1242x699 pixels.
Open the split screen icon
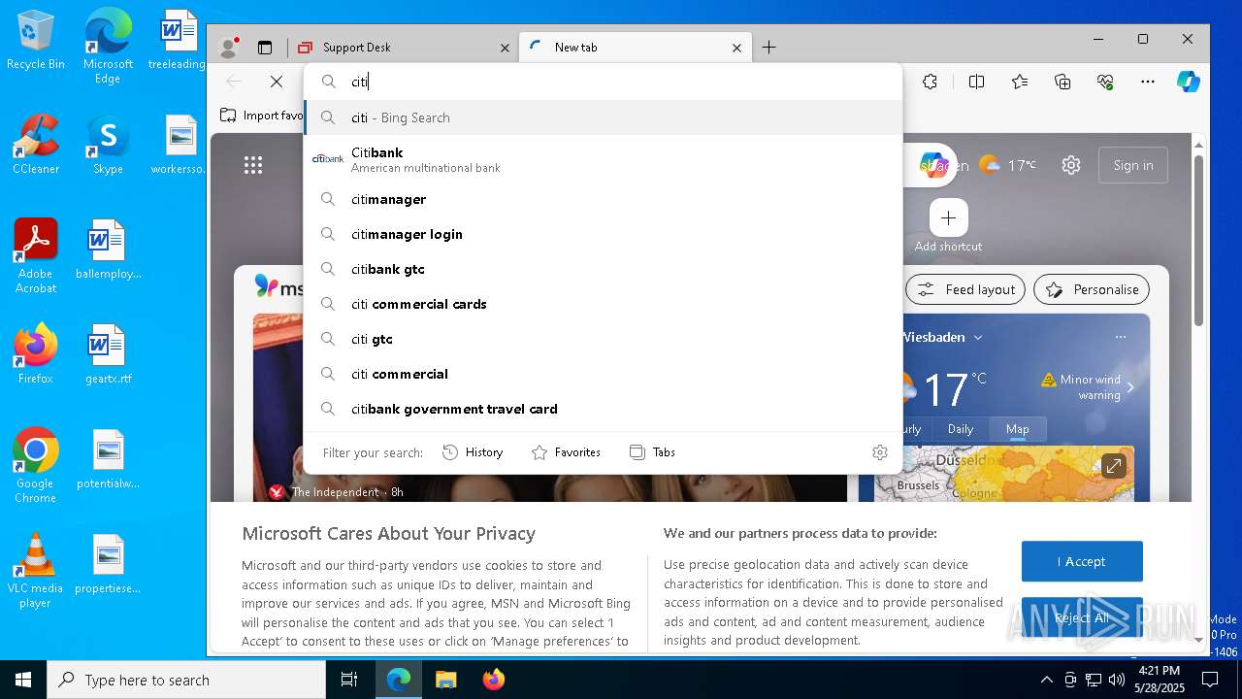(x=977, y=82)
